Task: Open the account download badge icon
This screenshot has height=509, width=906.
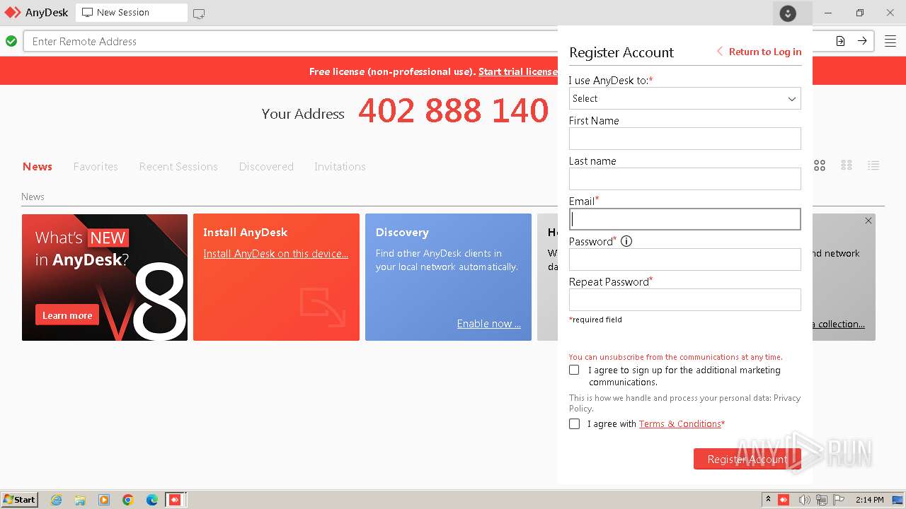Action: click(x=788, y=13)
